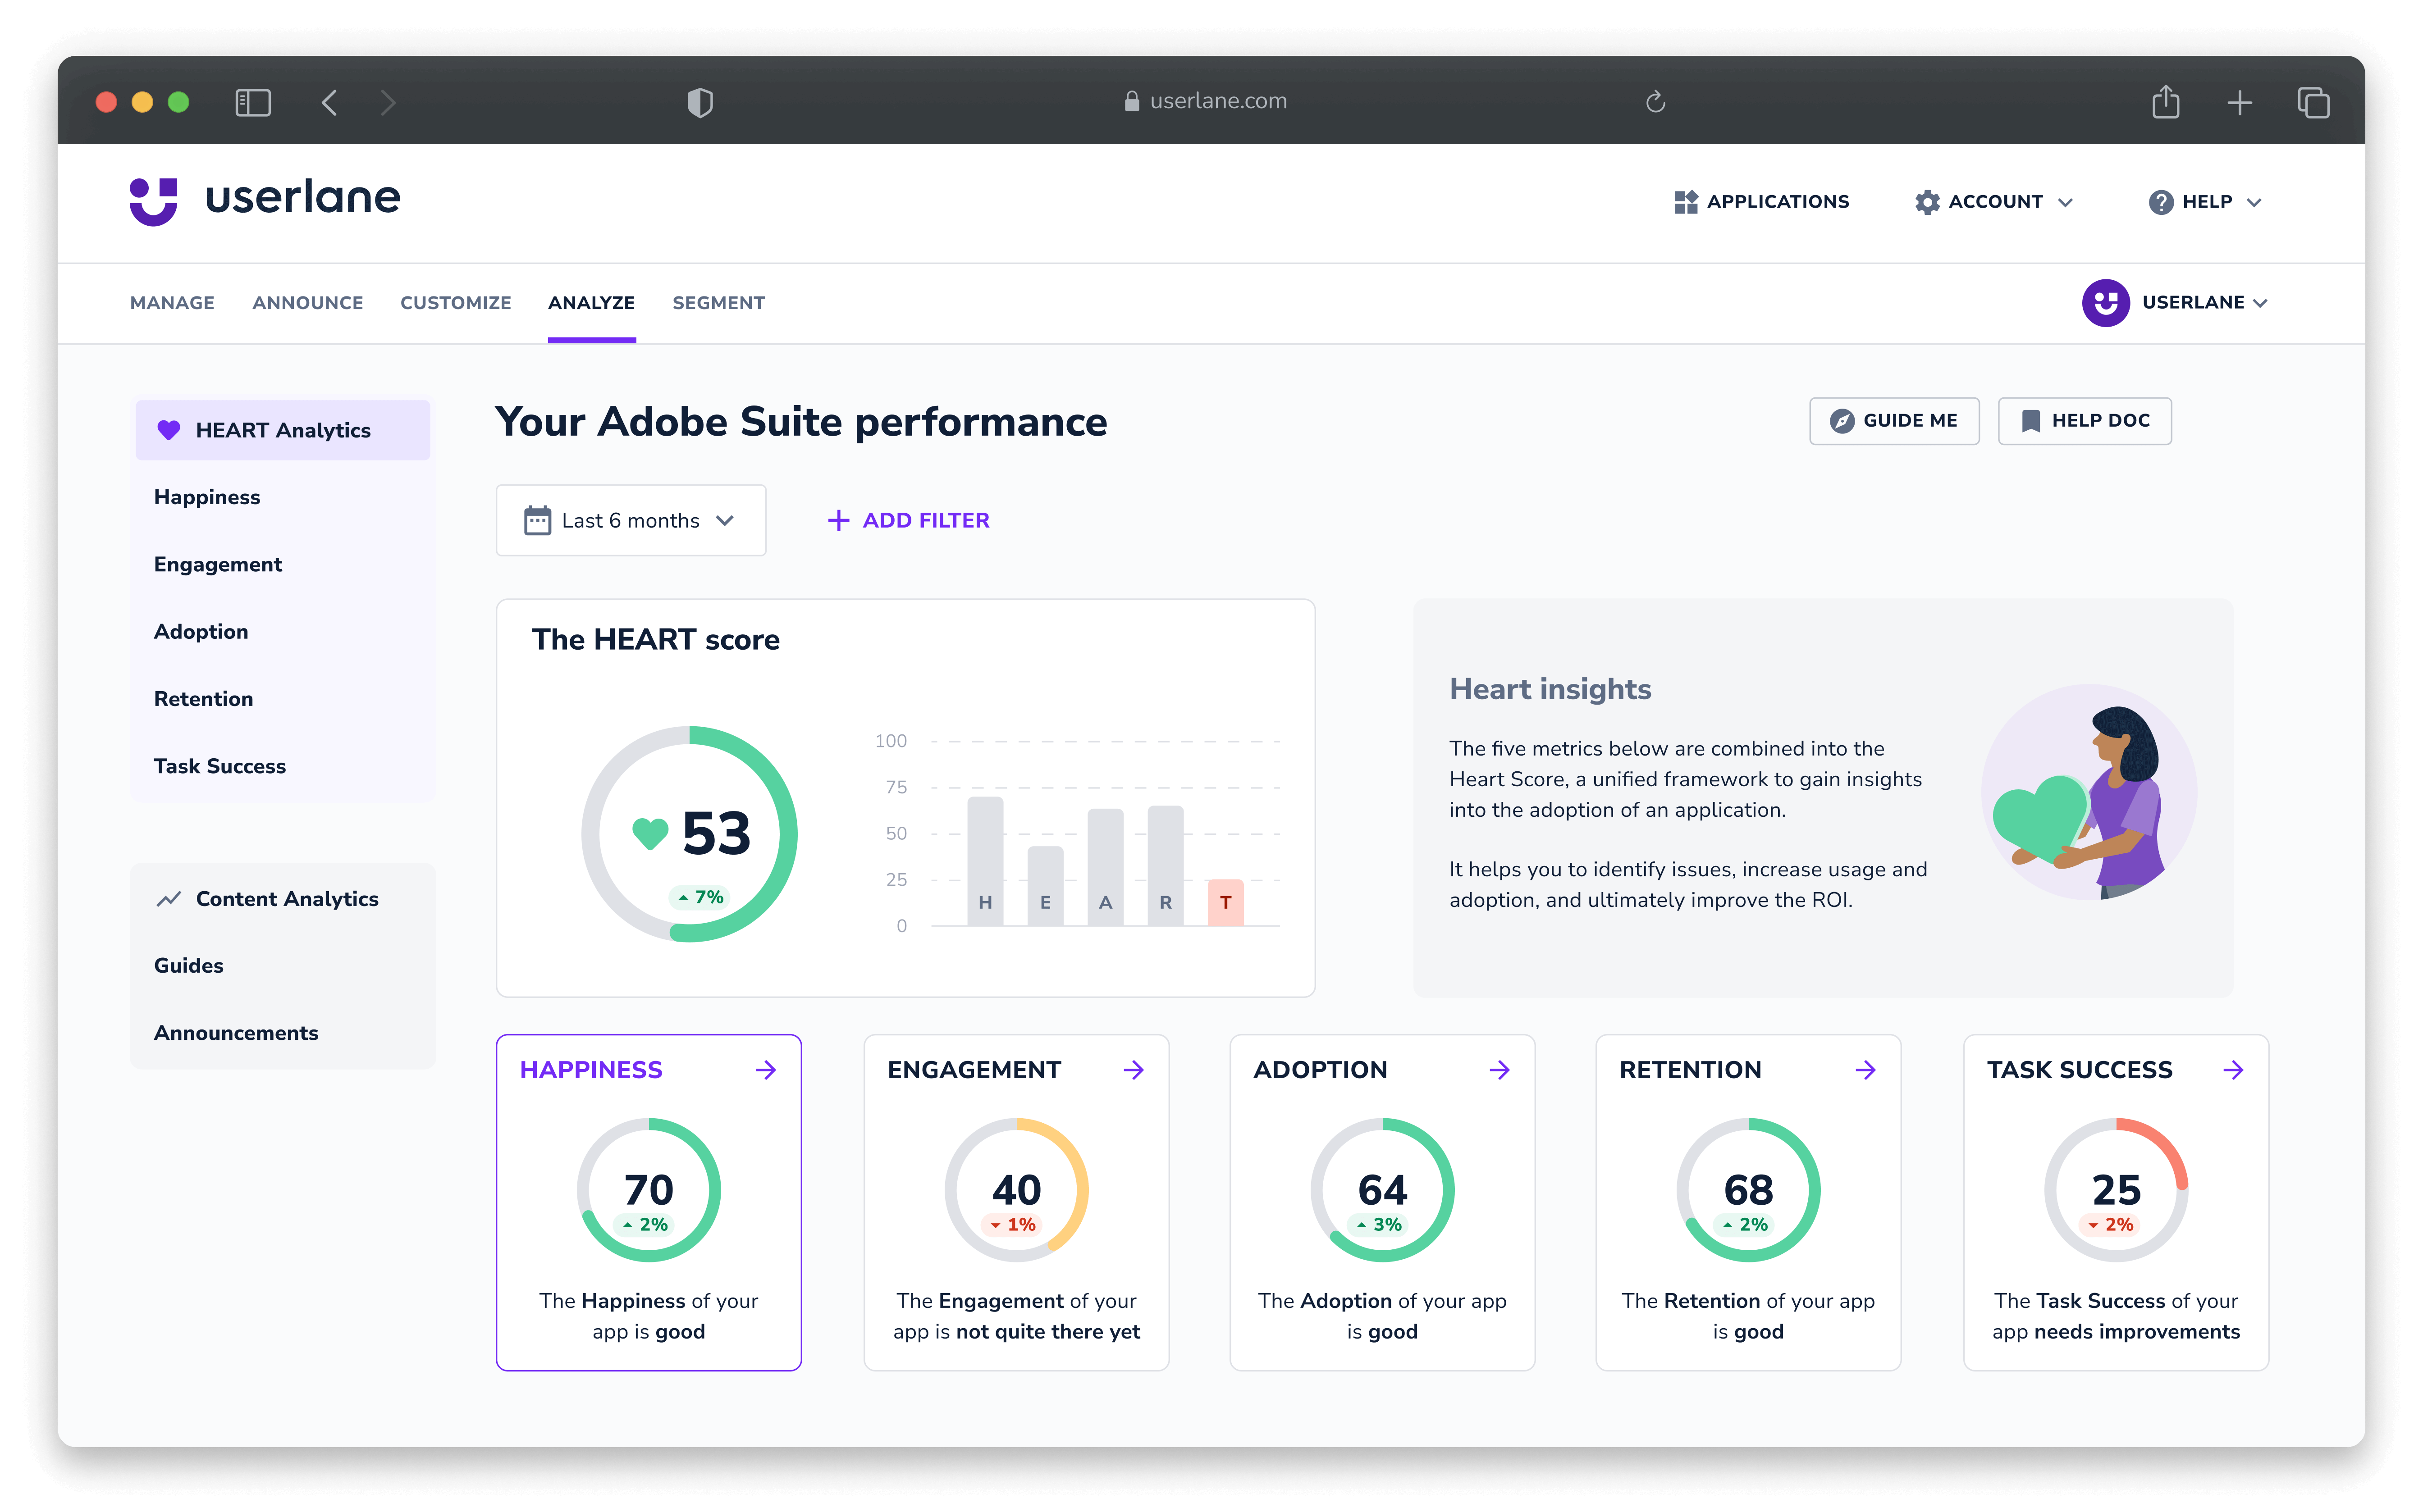Image resolution: width=2423 pixels, height=1512 pixels.
Task: Click the 7% change badge
Action: coord(700,897)
